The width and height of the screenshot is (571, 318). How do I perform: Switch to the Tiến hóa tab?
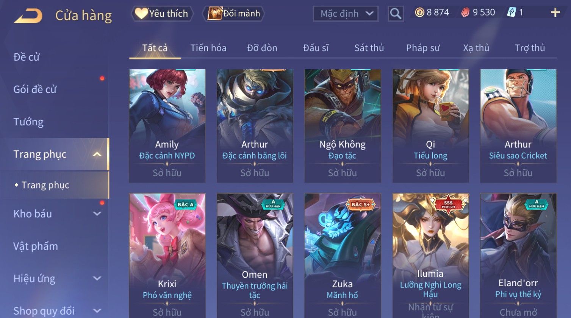208,48
